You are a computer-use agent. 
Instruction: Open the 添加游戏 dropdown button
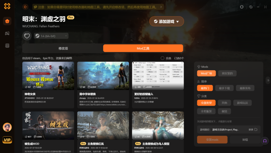[166, 21]
